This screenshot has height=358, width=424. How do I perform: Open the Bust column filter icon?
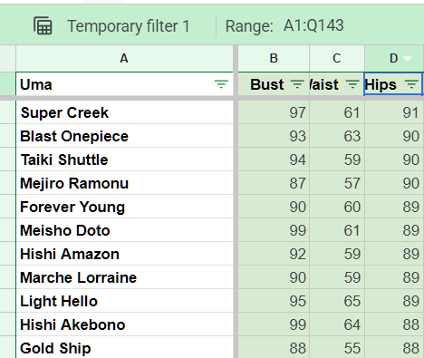coord(297,84)
